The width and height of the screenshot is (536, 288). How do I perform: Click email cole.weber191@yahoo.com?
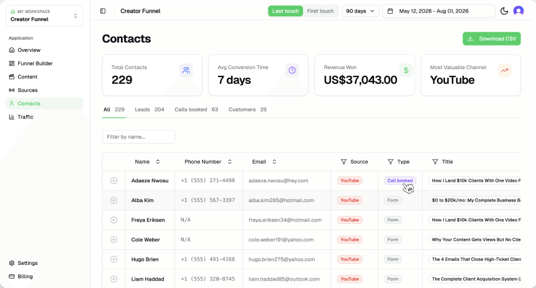281,239
